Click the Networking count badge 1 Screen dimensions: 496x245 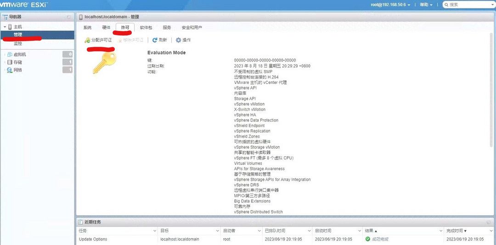[x=68, y=70]
